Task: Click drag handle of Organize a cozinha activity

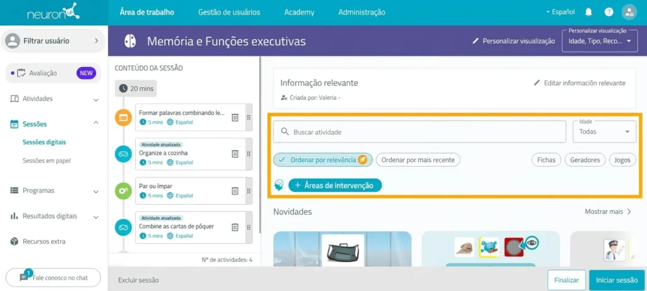Action: [x=249, y=154]
